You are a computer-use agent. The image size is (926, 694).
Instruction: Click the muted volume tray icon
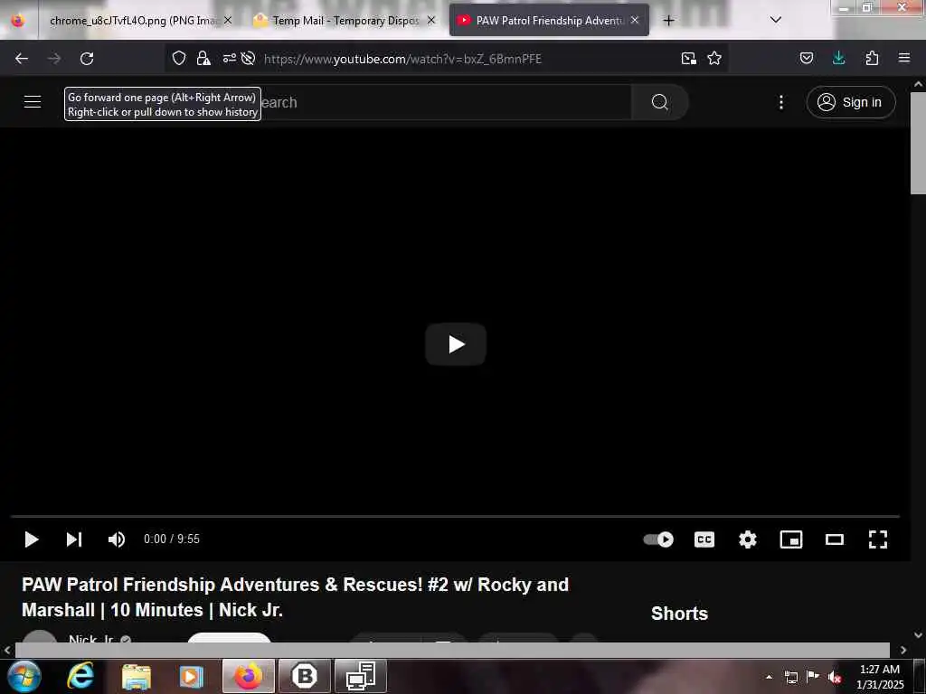[x=835, y=678]
